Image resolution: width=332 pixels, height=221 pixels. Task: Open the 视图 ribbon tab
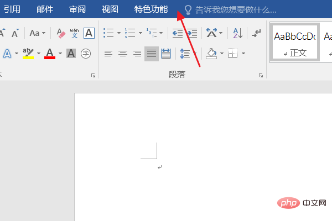[x=110, y=9]
